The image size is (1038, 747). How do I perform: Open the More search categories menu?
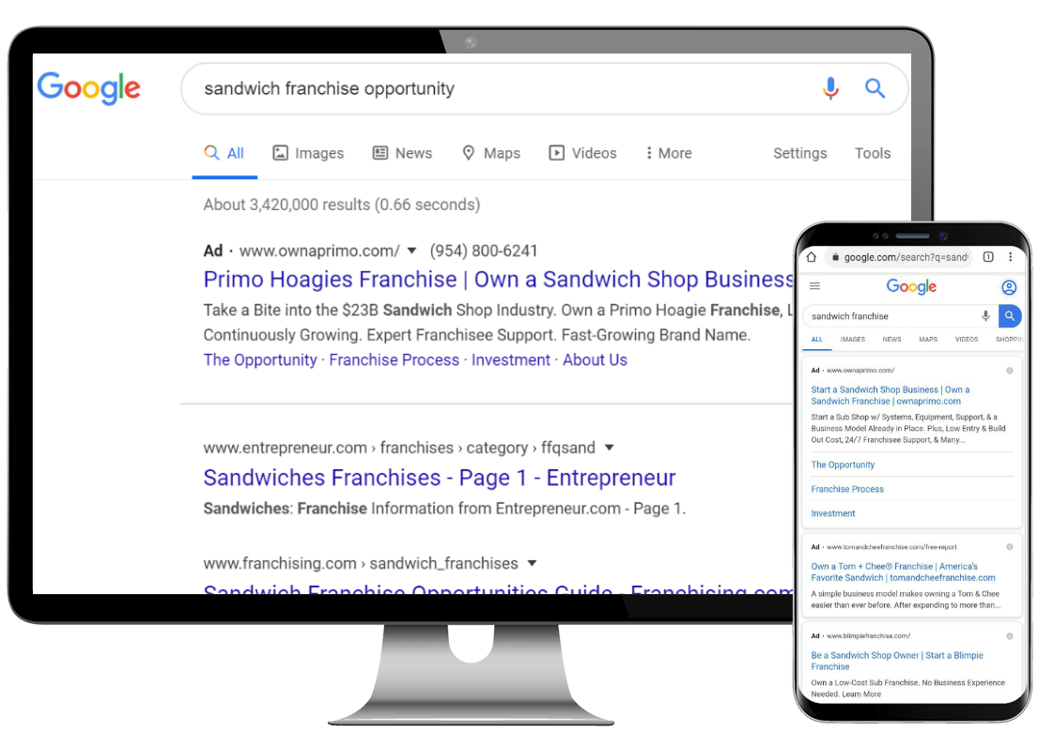tap(669, 153)
